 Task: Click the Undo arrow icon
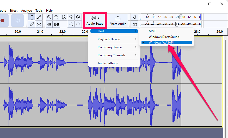(71, 24)
